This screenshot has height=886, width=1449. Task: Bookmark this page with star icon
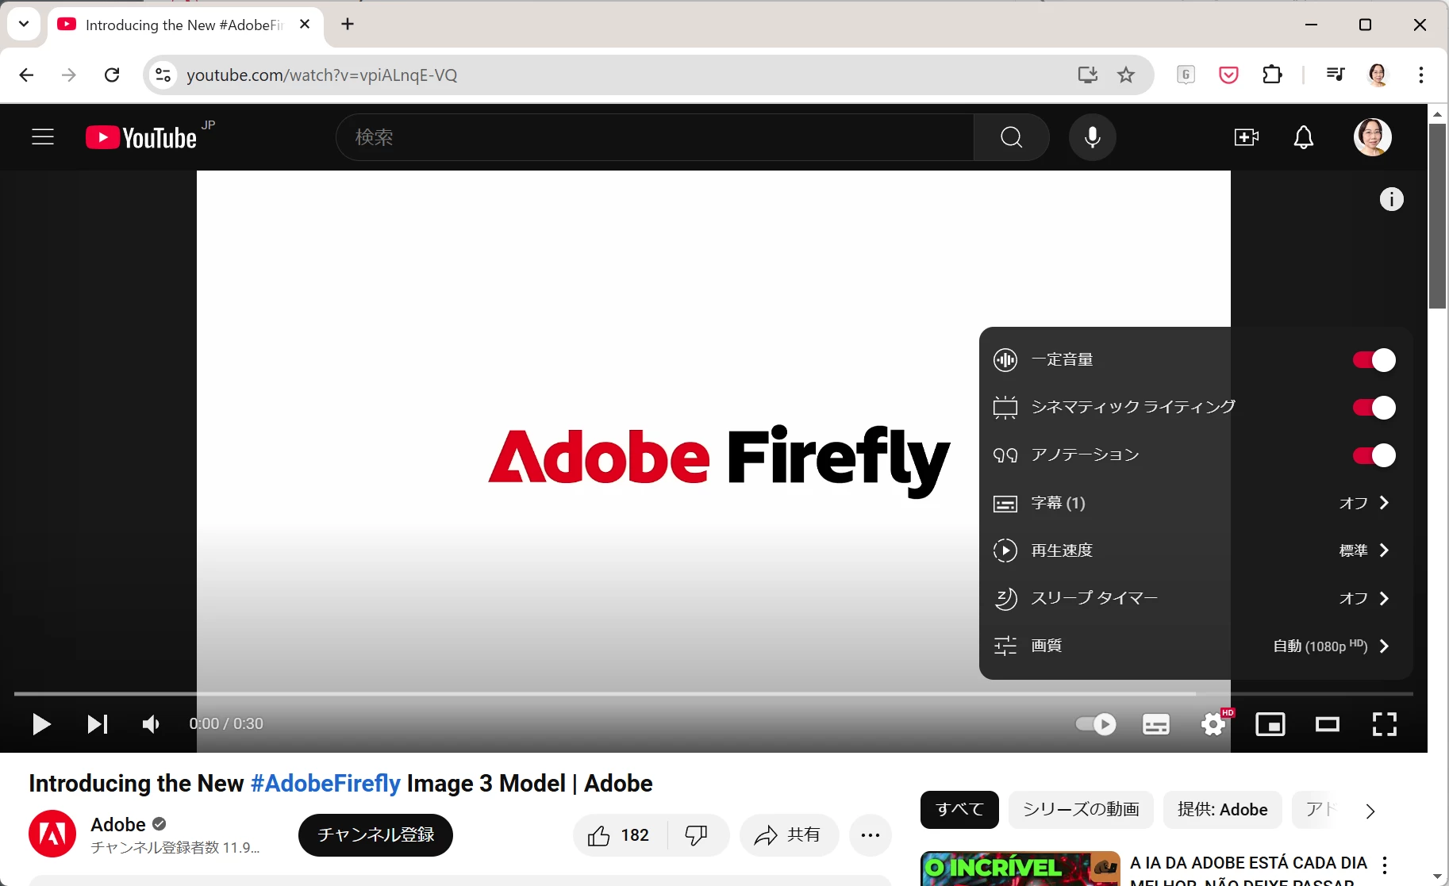[x=1126, y=75]
